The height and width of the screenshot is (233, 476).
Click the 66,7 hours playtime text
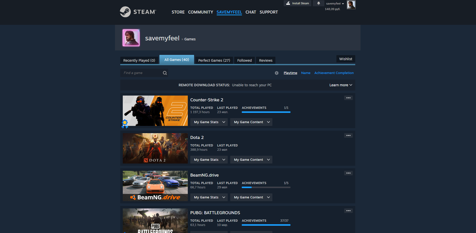[198, 187]
